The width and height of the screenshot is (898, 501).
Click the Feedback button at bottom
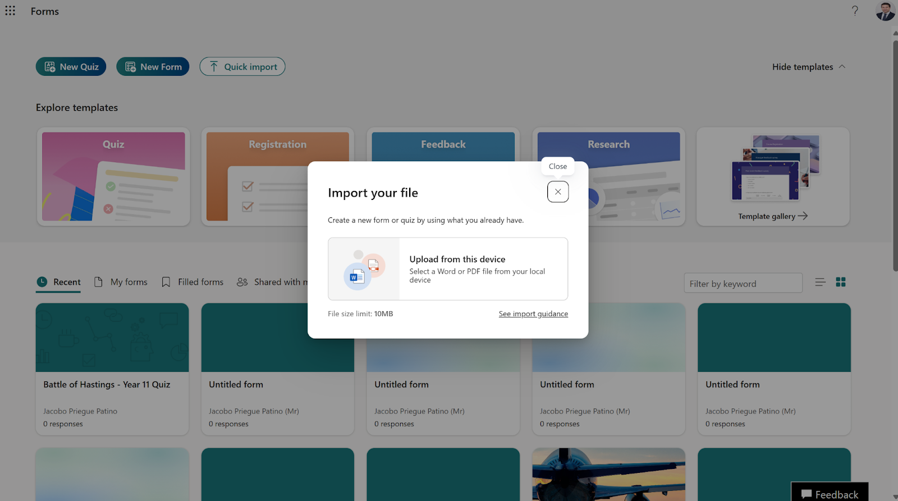click(x=830, y=492)
